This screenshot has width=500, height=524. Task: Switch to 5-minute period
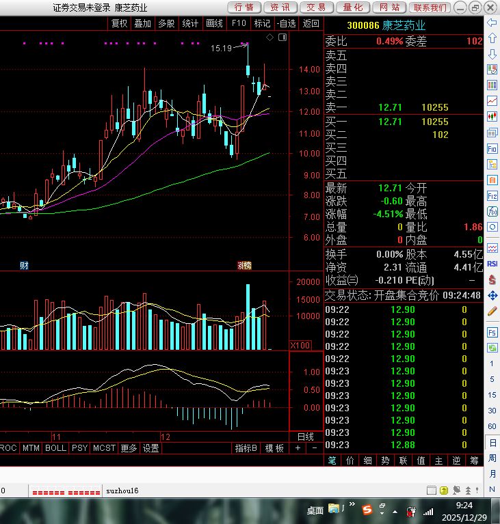coord(492,379)
